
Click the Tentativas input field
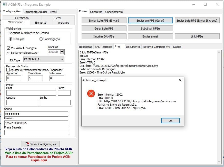tap(35, 78)
